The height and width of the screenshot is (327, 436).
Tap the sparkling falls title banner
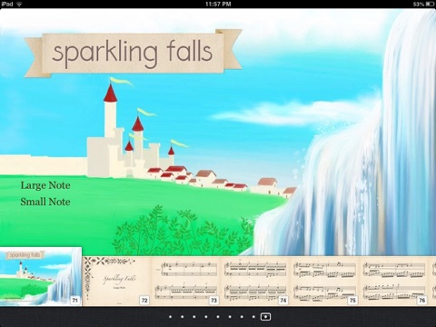[133, 54]
